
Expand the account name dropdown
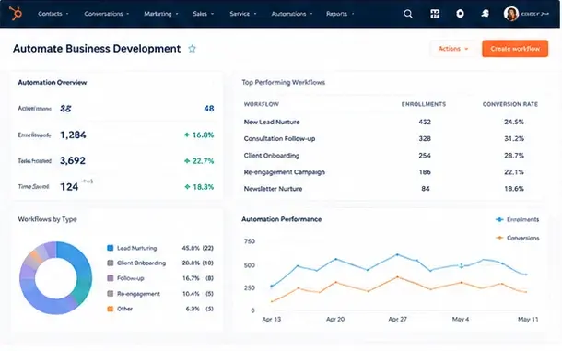[x=535, y=14]
